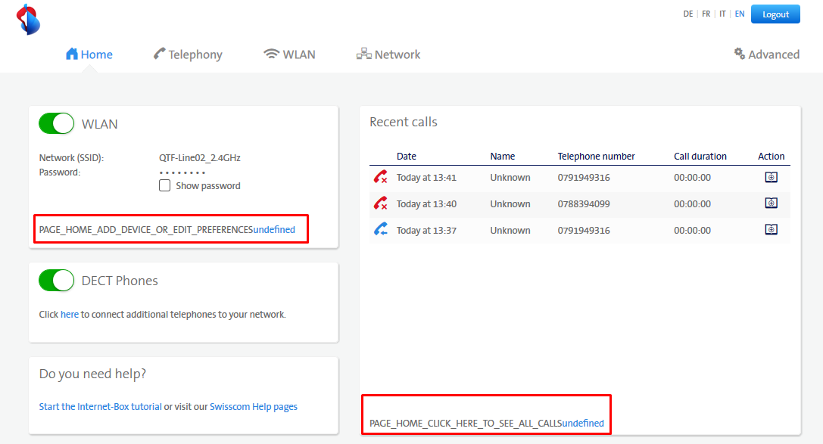Open the WLAN tab in navigation

coord(289,54)
